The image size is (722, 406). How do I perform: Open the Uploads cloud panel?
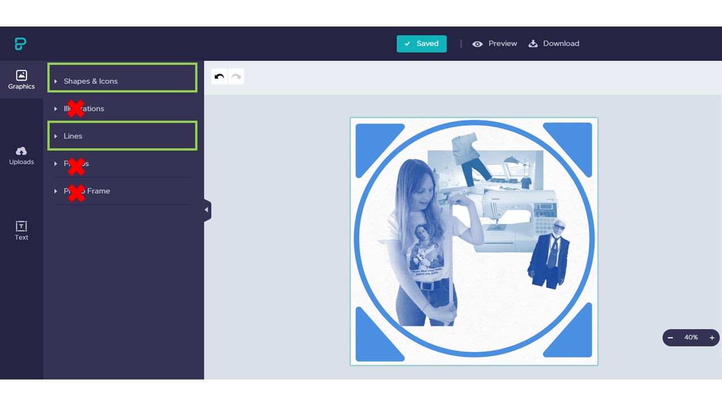(21, 155)
